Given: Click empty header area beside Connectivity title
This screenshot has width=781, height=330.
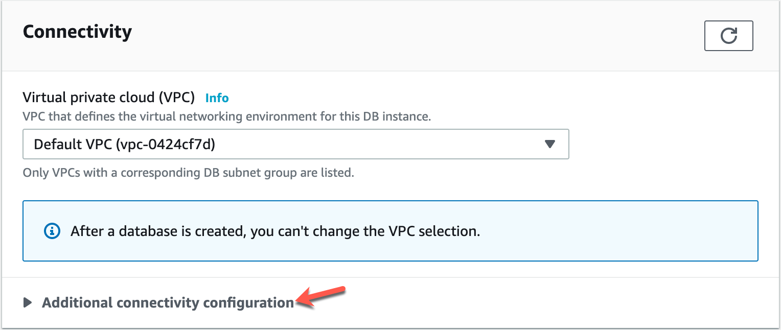Looking at the screenshot, I should click(x=409, y=33).
